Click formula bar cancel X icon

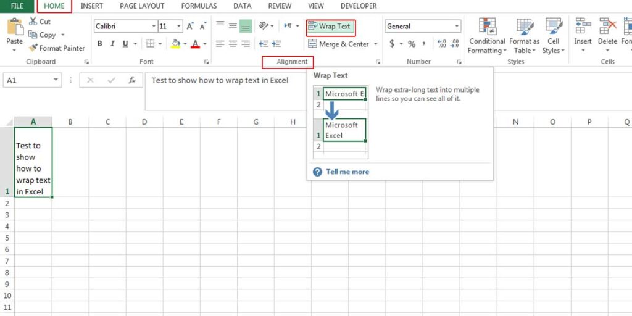[90, 80]
